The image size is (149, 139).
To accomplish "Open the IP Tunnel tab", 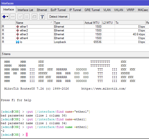I will pos(75,10).
